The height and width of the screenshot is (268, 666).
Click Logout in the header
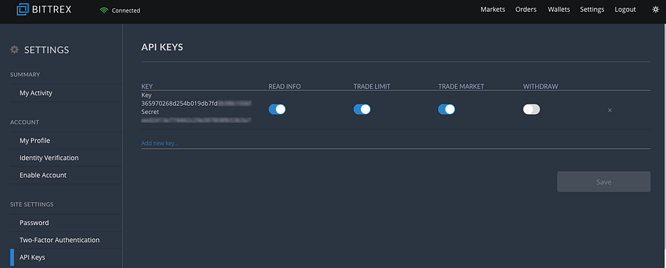click(x=625, y=10)
